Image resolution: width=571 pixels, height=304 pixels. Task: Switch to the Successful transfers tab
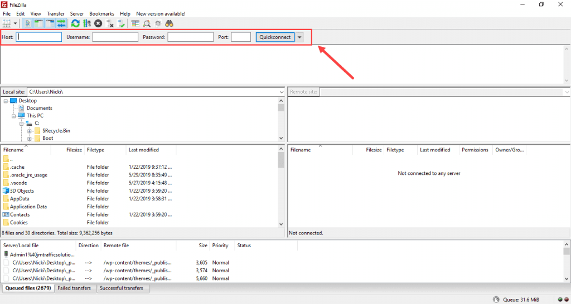coord(122,288)
